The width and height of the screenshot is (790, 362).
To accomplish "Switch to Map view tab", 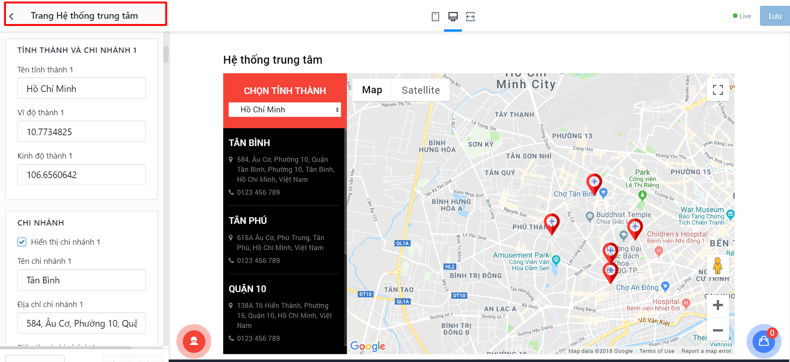I will point(372,90).
